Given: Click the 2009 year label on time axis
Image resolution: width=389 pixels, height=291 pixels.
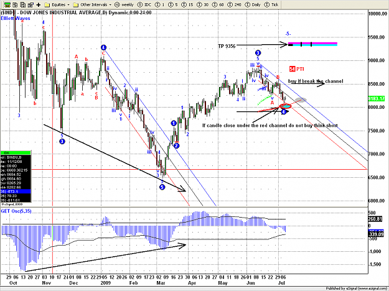Looking at the screenshot, I should (x=105, y=283).
